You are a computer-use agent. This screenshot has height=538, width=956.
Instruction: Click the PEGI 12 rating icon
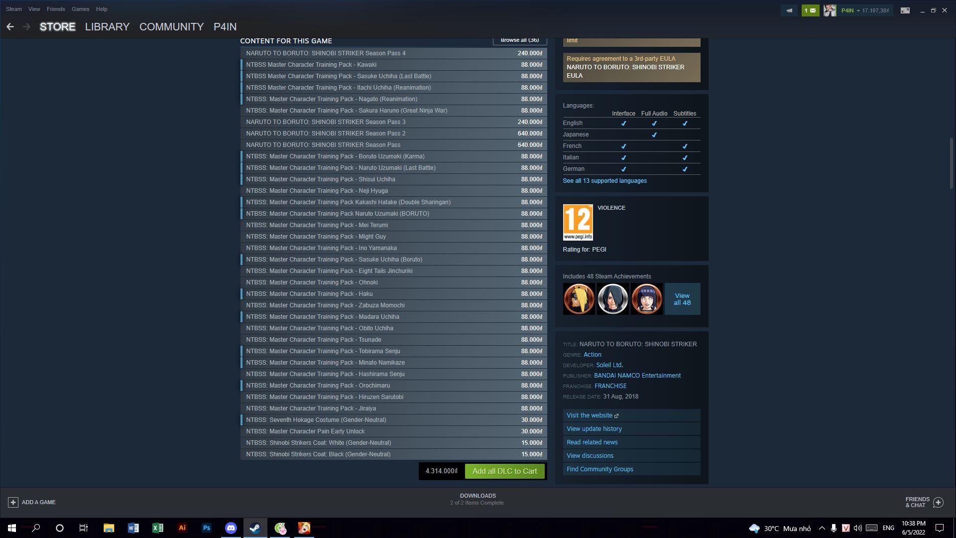pyautogui.click(x=578, y=222)
